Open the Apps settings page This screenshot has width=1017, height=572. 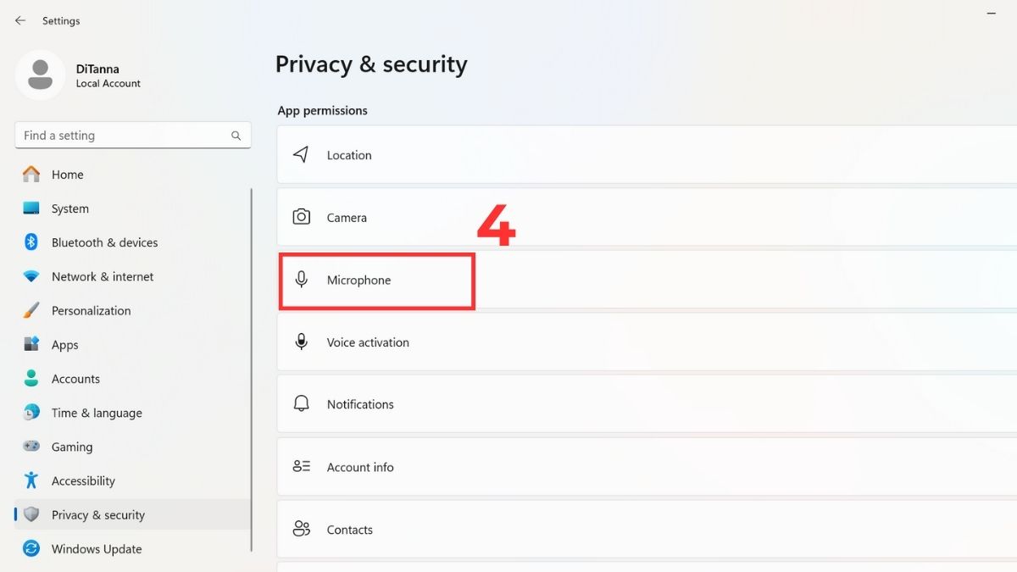pos(64,344)
